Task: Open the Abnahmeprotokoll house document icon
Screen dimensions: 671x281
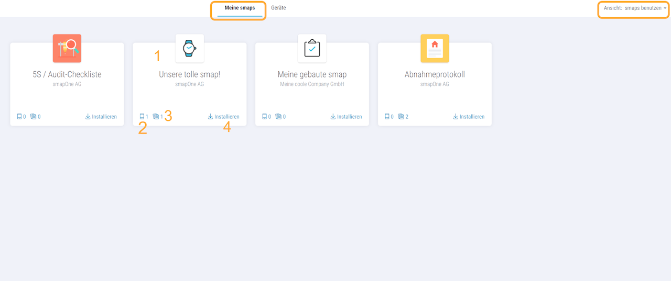Action: (x=435, y=48)
